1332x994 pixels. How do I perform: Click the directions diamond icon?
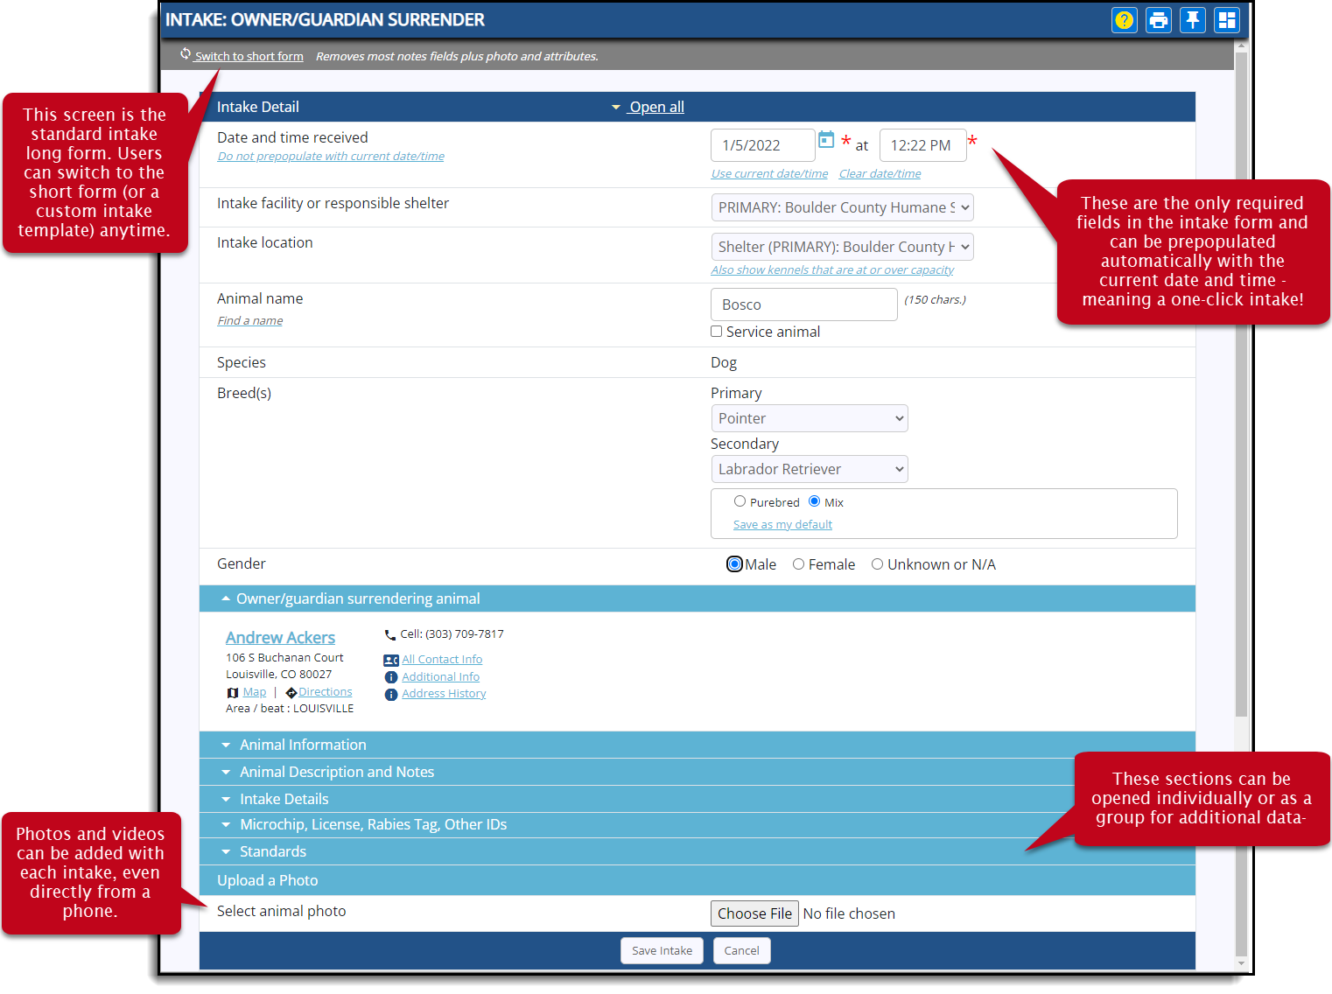291,693
